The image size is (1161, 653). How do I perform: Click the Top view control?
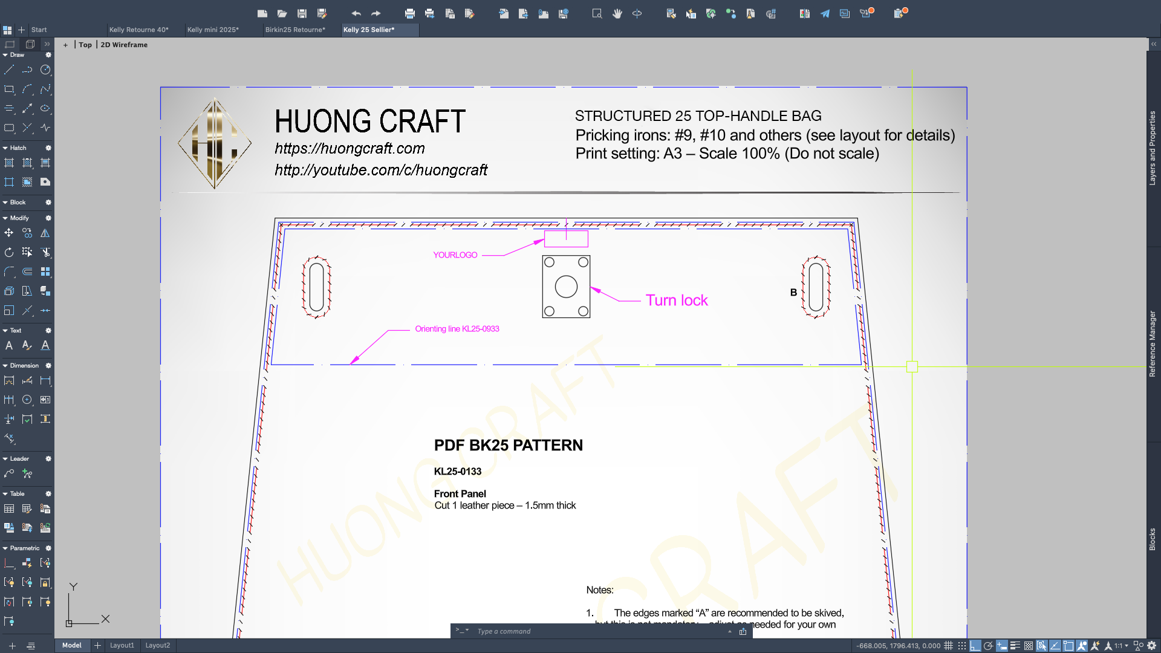click(x=85, y=45)
